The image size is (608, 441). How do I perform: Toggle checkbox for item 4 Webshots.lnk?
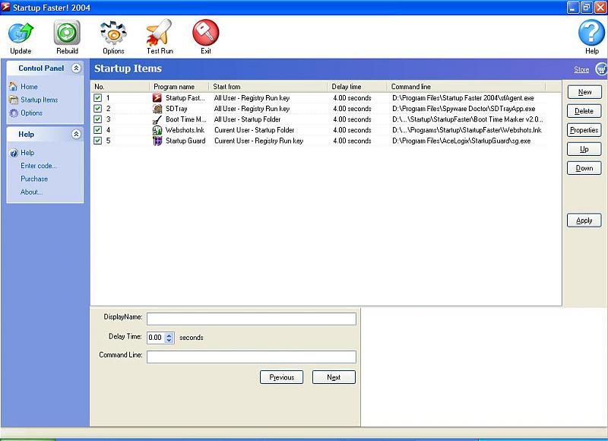98,130
